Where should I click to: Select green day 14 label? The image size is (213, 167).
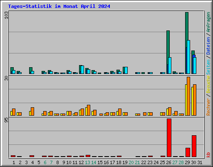[94, 162]
